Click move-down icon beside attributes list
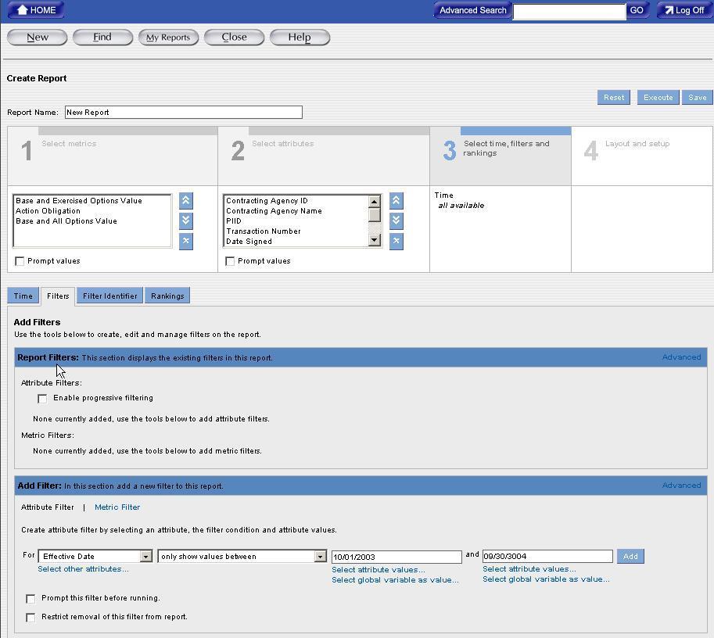The width and height of the screenshot is (714, 638). [396, 220]
